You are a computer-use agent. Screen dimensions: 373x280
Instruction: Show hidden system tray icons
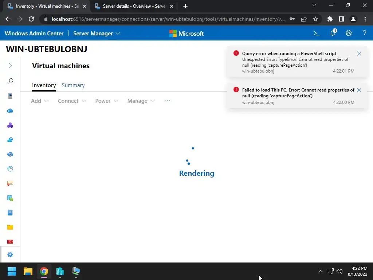pos(321,271)
